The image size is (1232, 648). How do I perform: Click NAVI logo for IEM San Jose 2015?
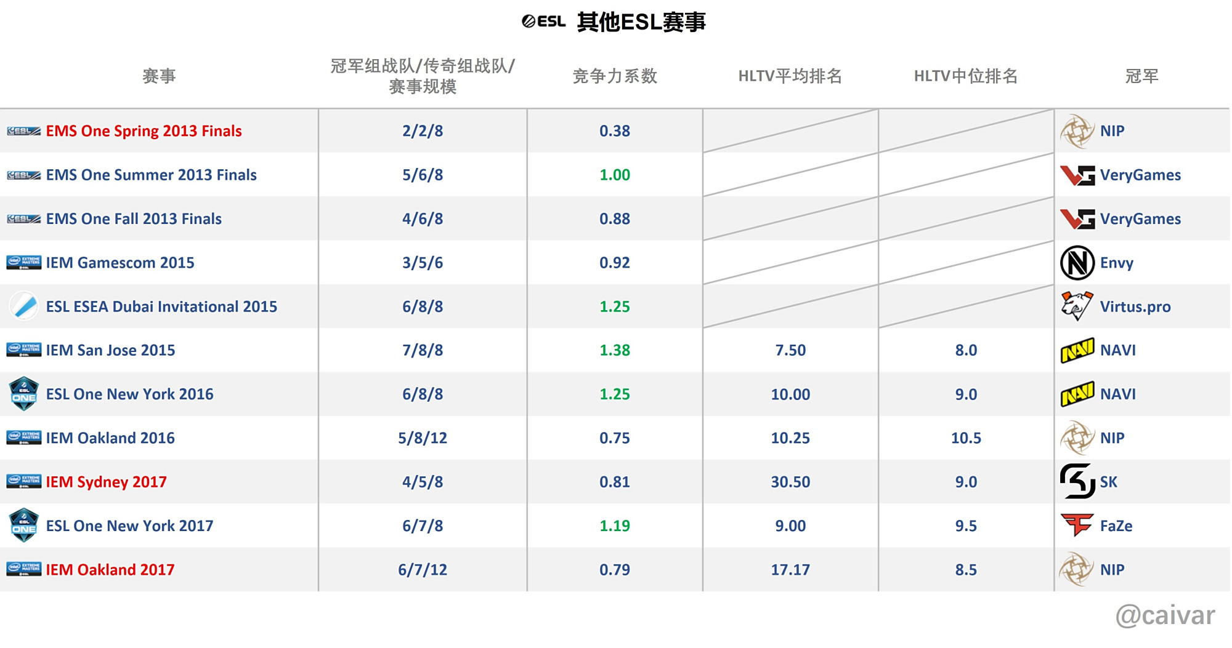(x=1077, y=350)
